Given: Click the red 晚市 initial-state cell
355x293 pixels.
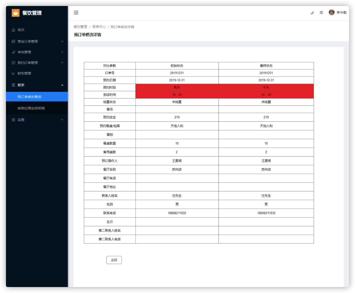Looking at the screenshot, I should (177, 88).
